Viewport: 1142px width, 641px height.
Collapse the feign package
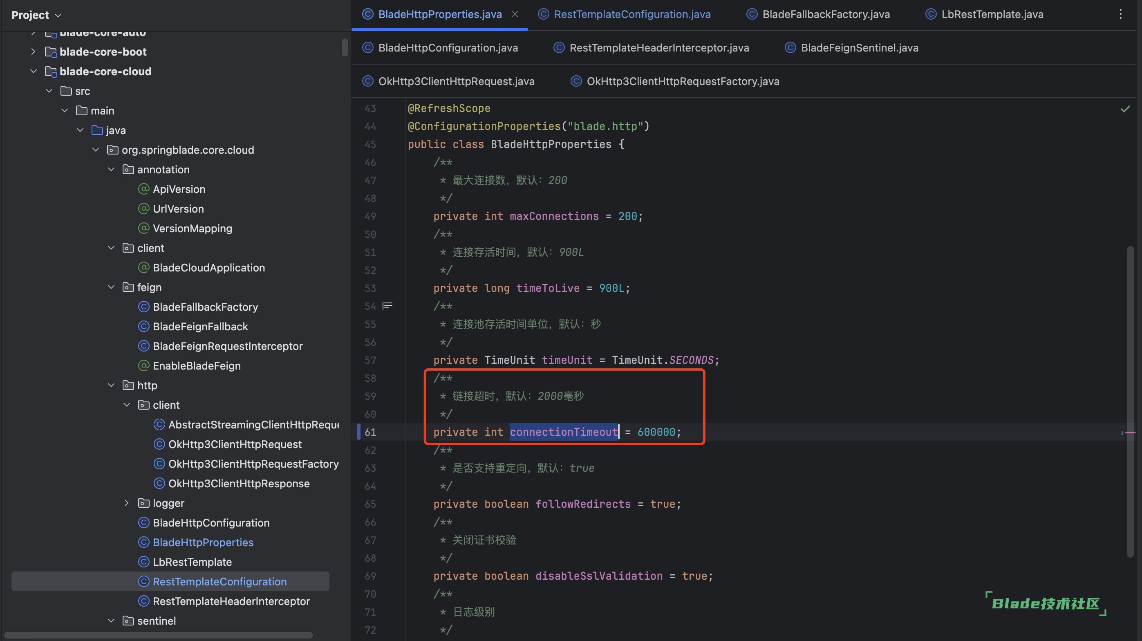[111, 287]
